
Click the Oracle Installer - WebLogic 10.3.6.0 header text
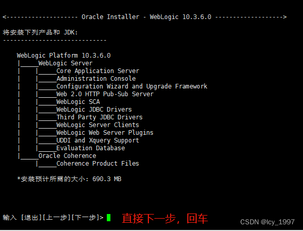click(x=146, y=17)
